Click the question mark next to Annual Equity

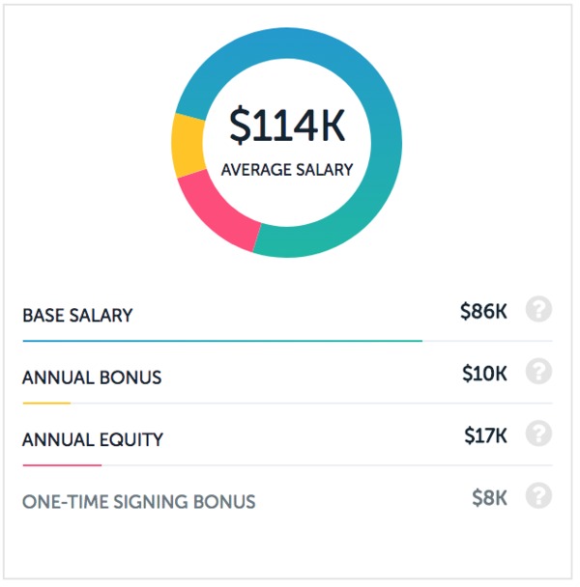pyautogui.click(x=538, y=433)
